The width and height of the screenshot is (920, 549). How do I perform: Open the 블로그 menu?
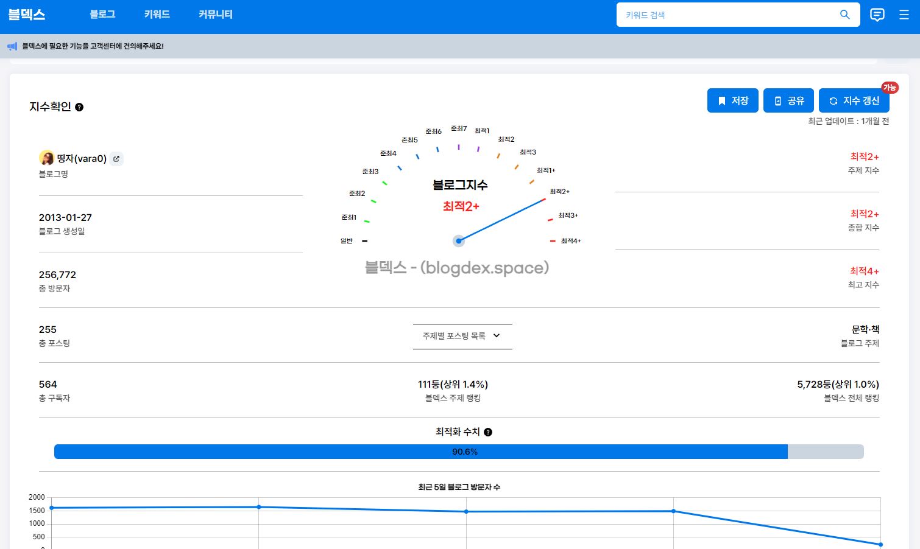(102, 15)
